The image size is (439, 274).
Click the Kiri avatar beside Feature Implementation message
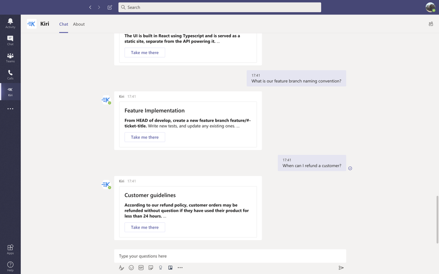pos(106,100)
